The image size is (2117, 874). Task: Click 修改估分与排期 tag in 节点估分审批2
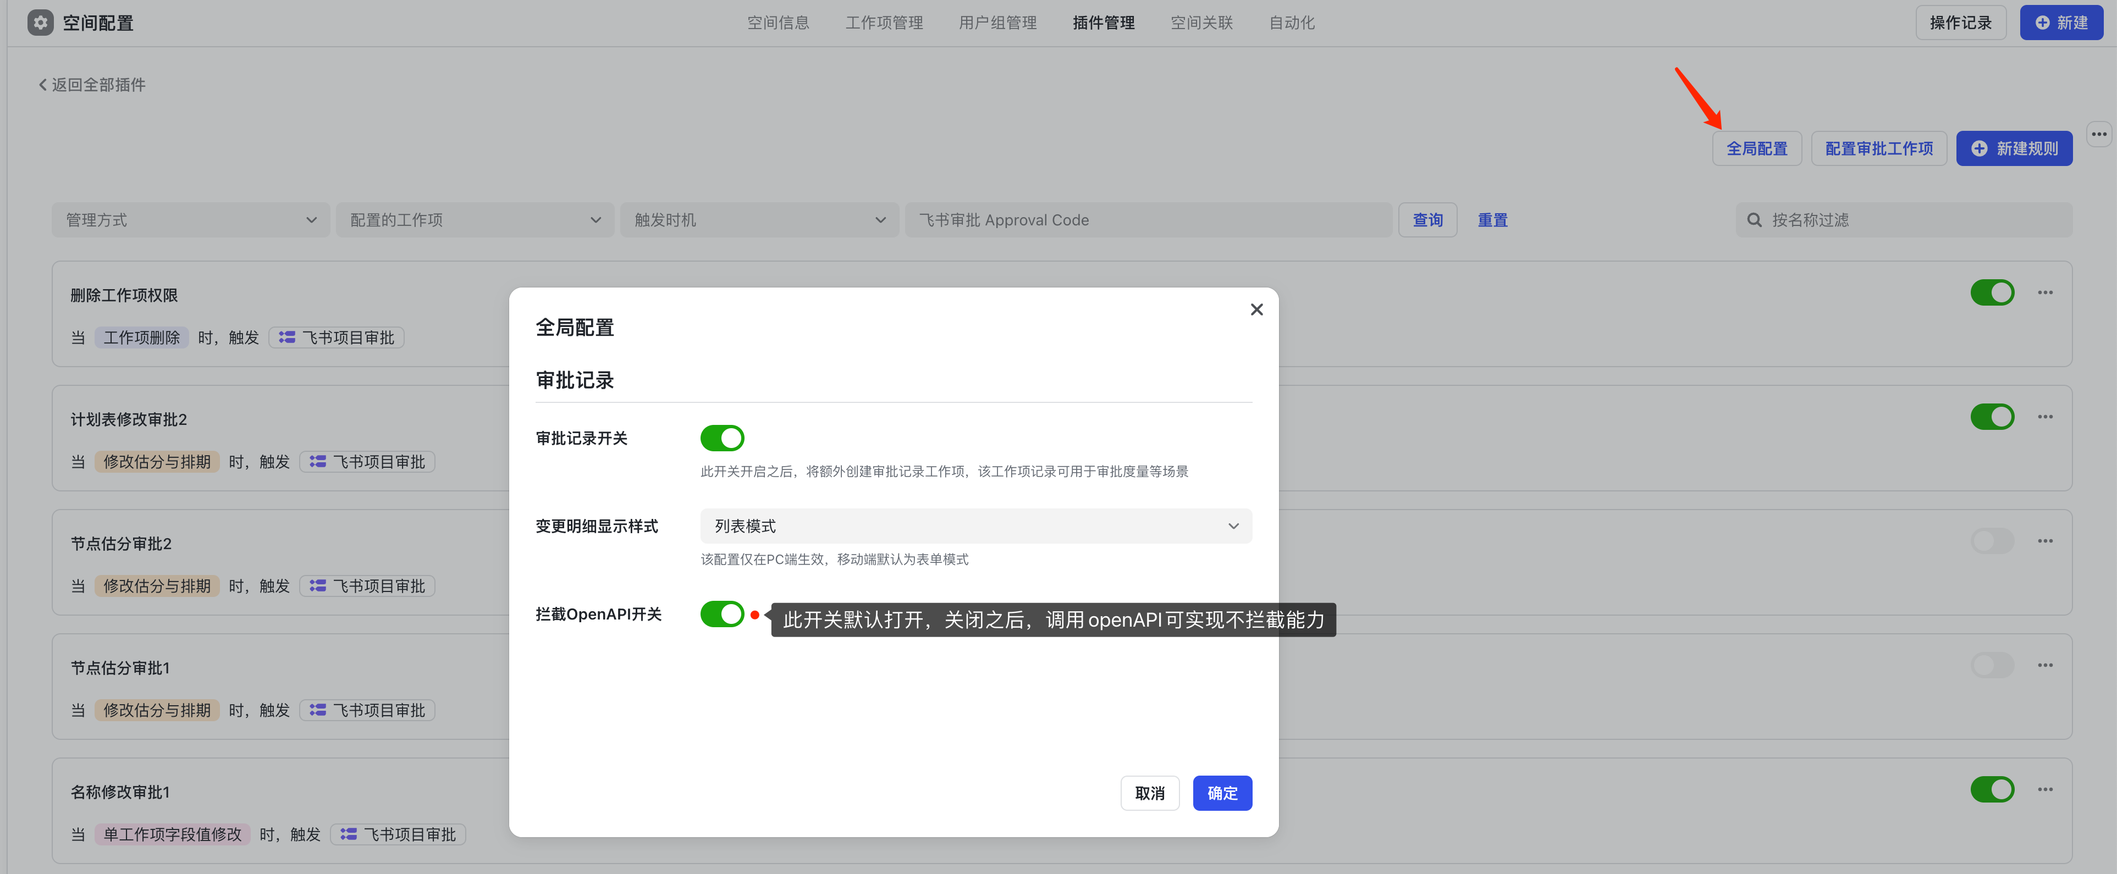coord(157,585)
